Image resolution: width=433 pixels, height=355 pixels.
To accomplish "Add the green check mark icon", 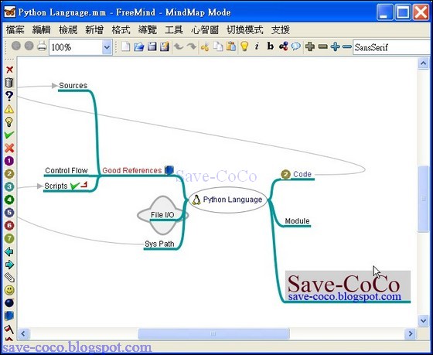I will [x=9, y=135].
